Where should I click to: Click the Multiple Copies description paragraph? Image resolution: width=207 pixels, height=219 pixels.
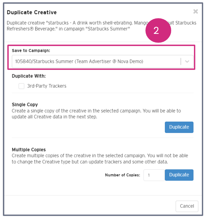[x=100, y=159]
